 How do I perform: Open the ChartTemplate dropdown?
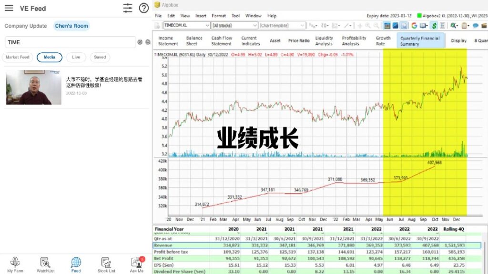302,26
